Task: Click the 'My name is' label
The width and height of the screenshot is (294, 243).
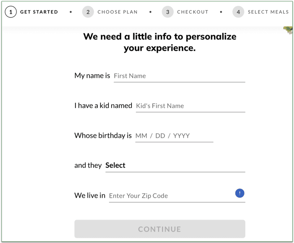Action: click(92, 76)
